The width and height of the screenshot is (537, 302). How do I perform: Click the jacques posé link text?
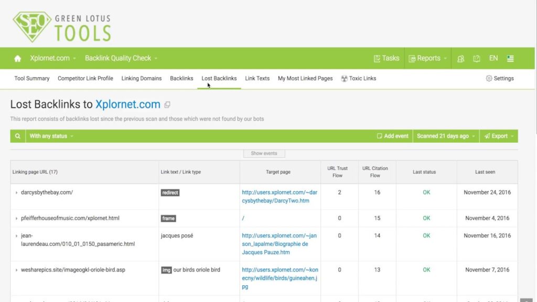pos(177,235)
